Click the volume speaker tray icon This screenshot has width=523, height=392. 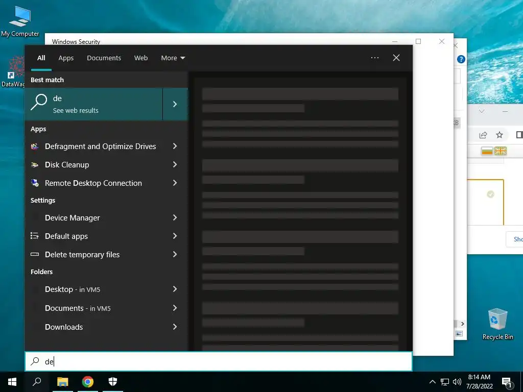(457, 382)
